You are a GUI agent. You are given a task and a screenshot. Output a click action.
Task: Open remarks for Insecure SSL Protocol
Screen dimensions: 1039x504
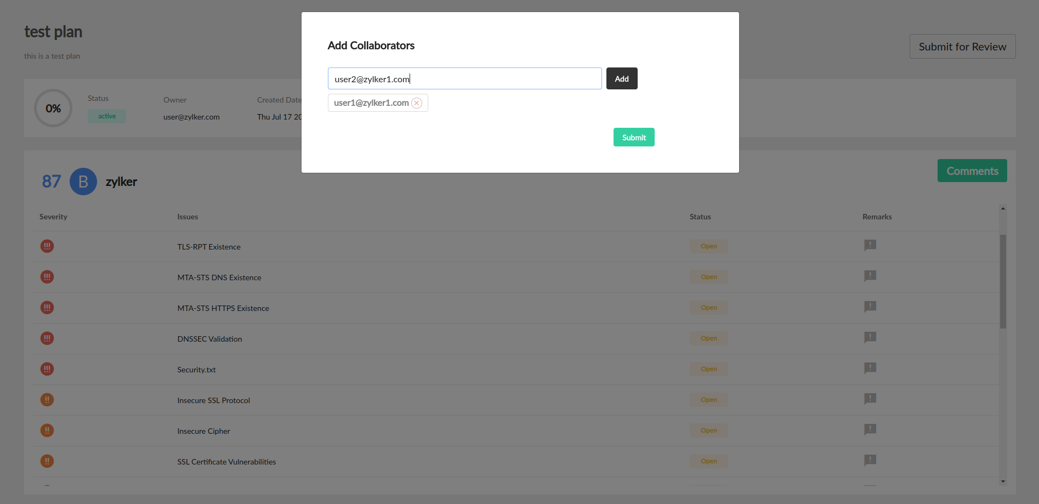point(870,399)
